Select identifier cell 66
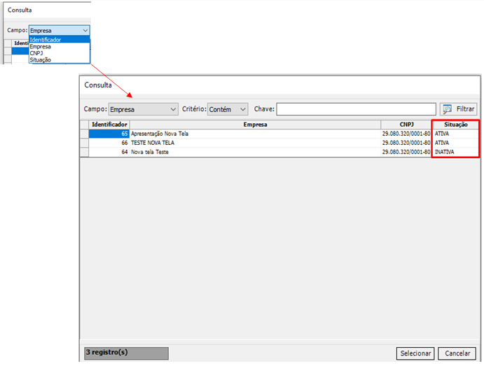The image size is (484, 366). (109, 143)
